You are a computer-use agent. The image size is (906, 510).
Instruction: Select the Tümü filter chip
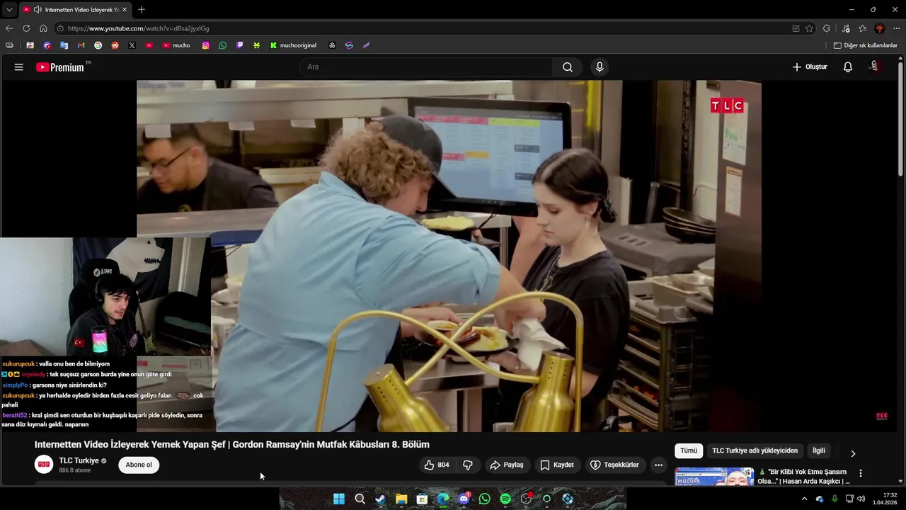click(689, 450)
